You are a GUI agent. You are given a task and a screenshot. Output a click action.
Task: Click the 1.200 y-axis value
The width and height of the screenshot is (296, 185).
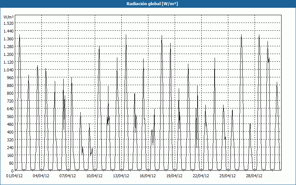(9, 54)
